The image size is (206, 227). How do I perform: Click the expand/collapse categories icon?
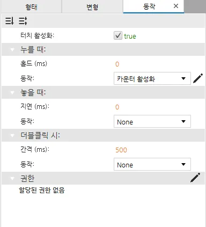point(23,21)
